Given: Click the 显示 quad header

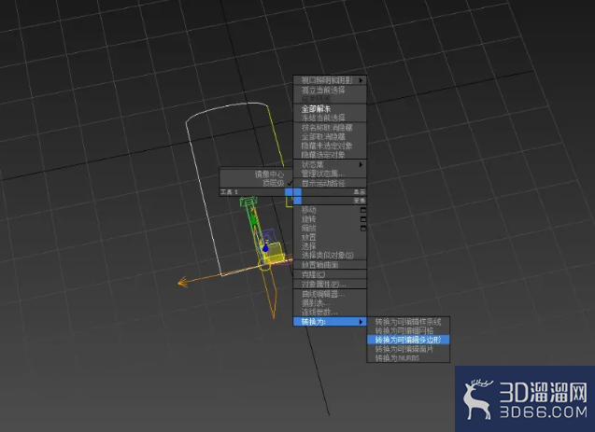Looking at the screenshot, I should coord(334,192).
